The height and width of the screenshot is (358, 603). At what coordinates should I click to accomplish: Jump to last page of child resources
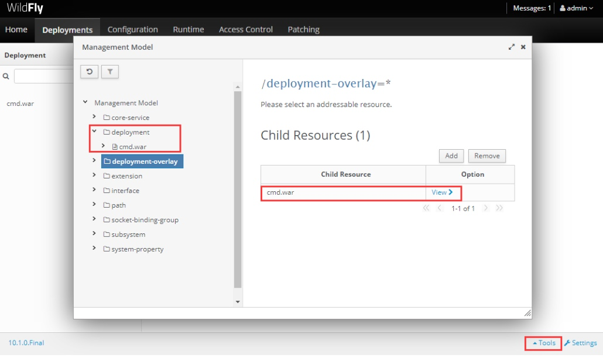click(499, 208)
